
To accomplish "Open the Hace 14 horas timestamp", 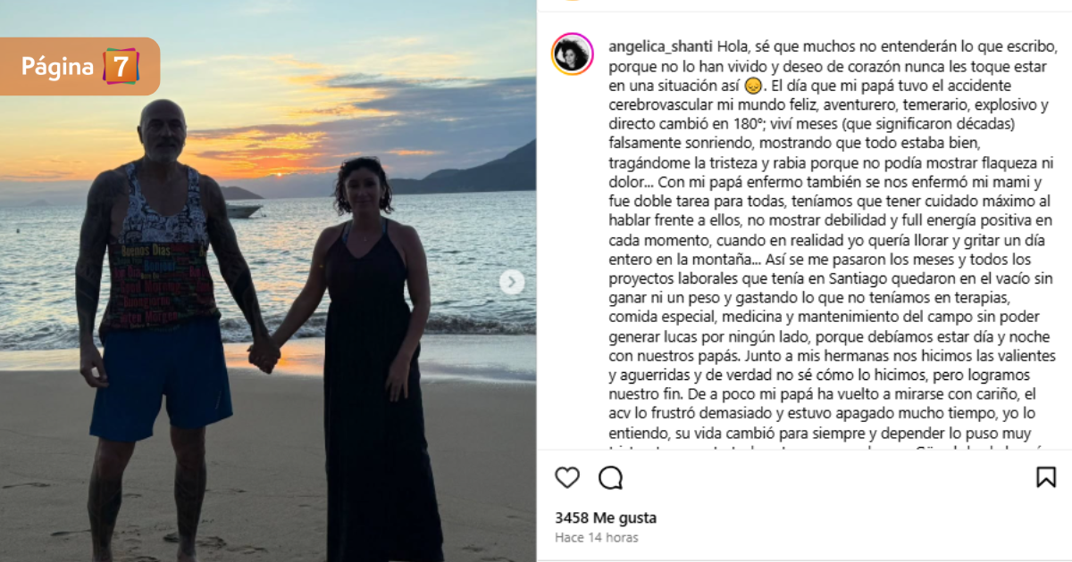I will coord(597,538).
